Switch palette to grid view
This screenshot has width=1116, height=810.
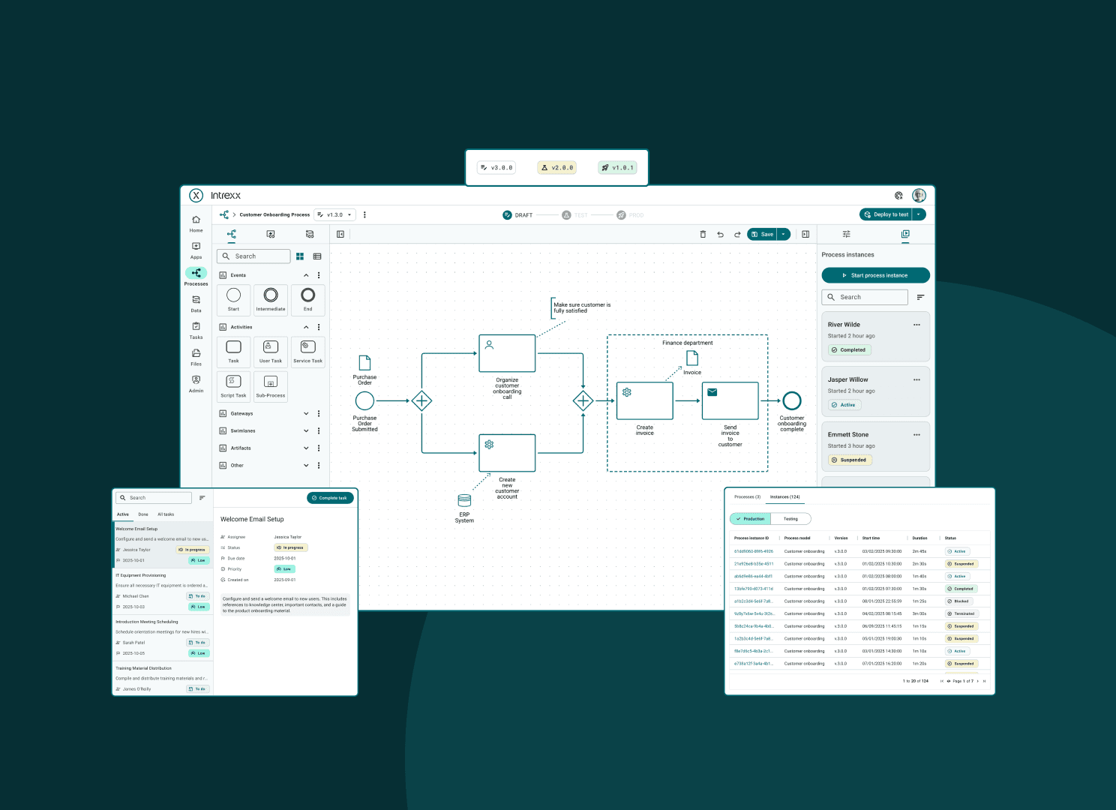tap(300, 256)
